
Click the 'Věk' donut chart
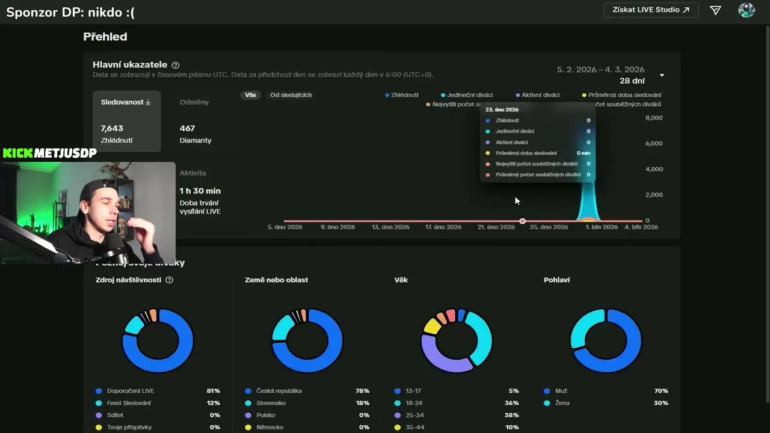456,341
